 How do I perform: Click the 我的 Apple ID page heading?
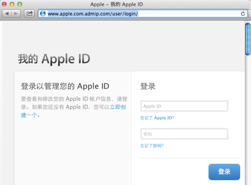click(x=54, y=59)
